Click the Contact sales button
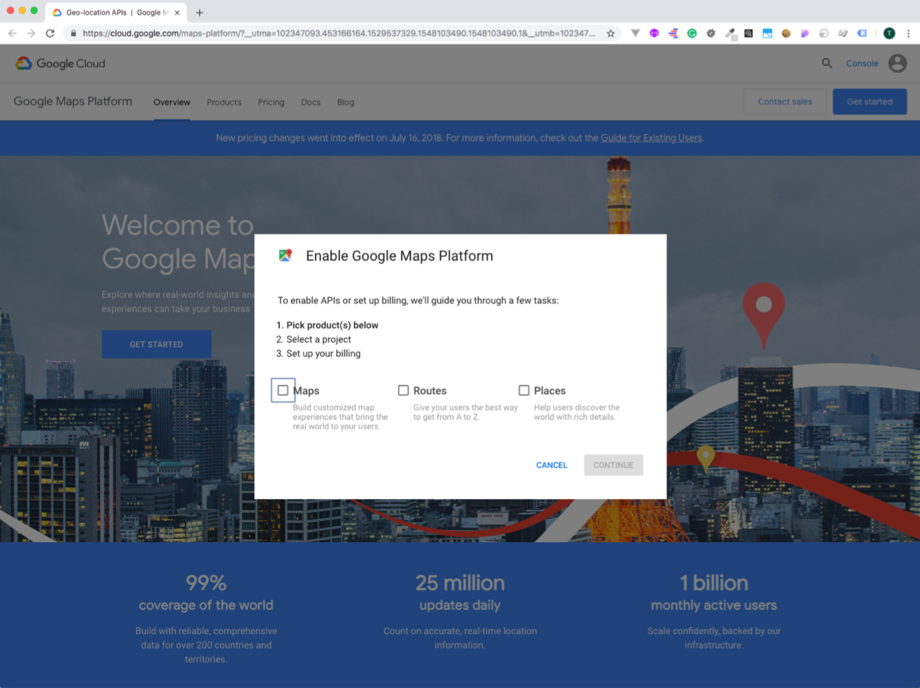920x688 pixels. click(785, 101)
